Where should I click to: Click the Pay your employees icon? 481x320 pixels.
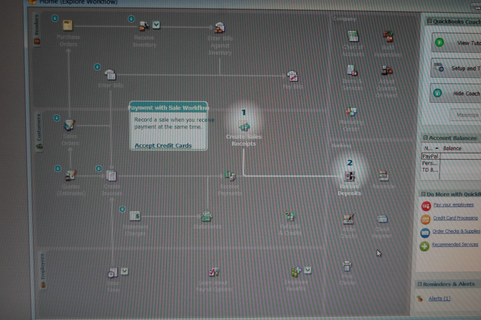click(426, 206)
